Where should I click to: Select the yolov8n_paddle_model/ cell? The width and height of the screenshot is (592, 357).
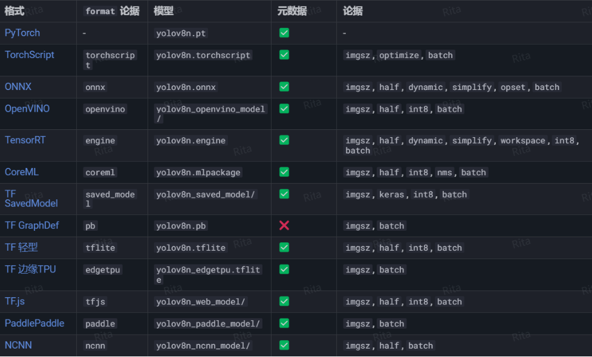[208, 323]
